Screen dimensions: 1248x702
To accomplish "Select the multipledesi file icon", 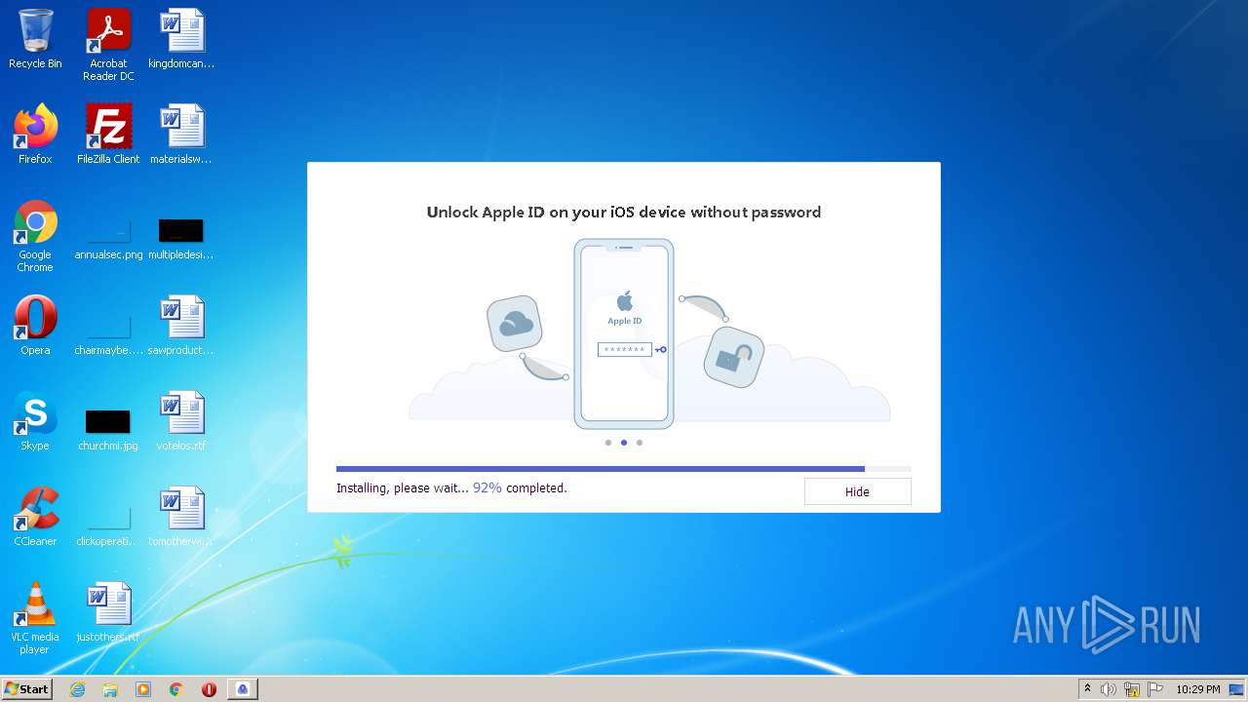I will click(181, 237).
